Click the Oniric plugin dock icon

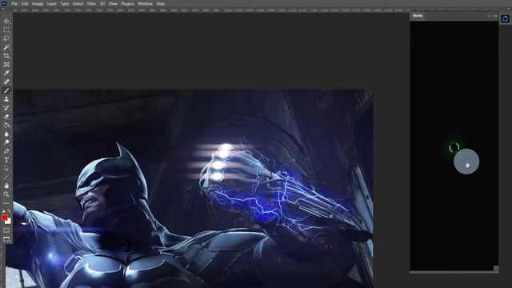pyautogui.click(x=505, y=19)
